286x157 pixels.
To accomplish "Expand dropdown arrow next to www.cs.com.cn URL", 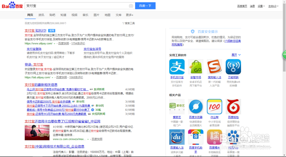I will (88, 139).
